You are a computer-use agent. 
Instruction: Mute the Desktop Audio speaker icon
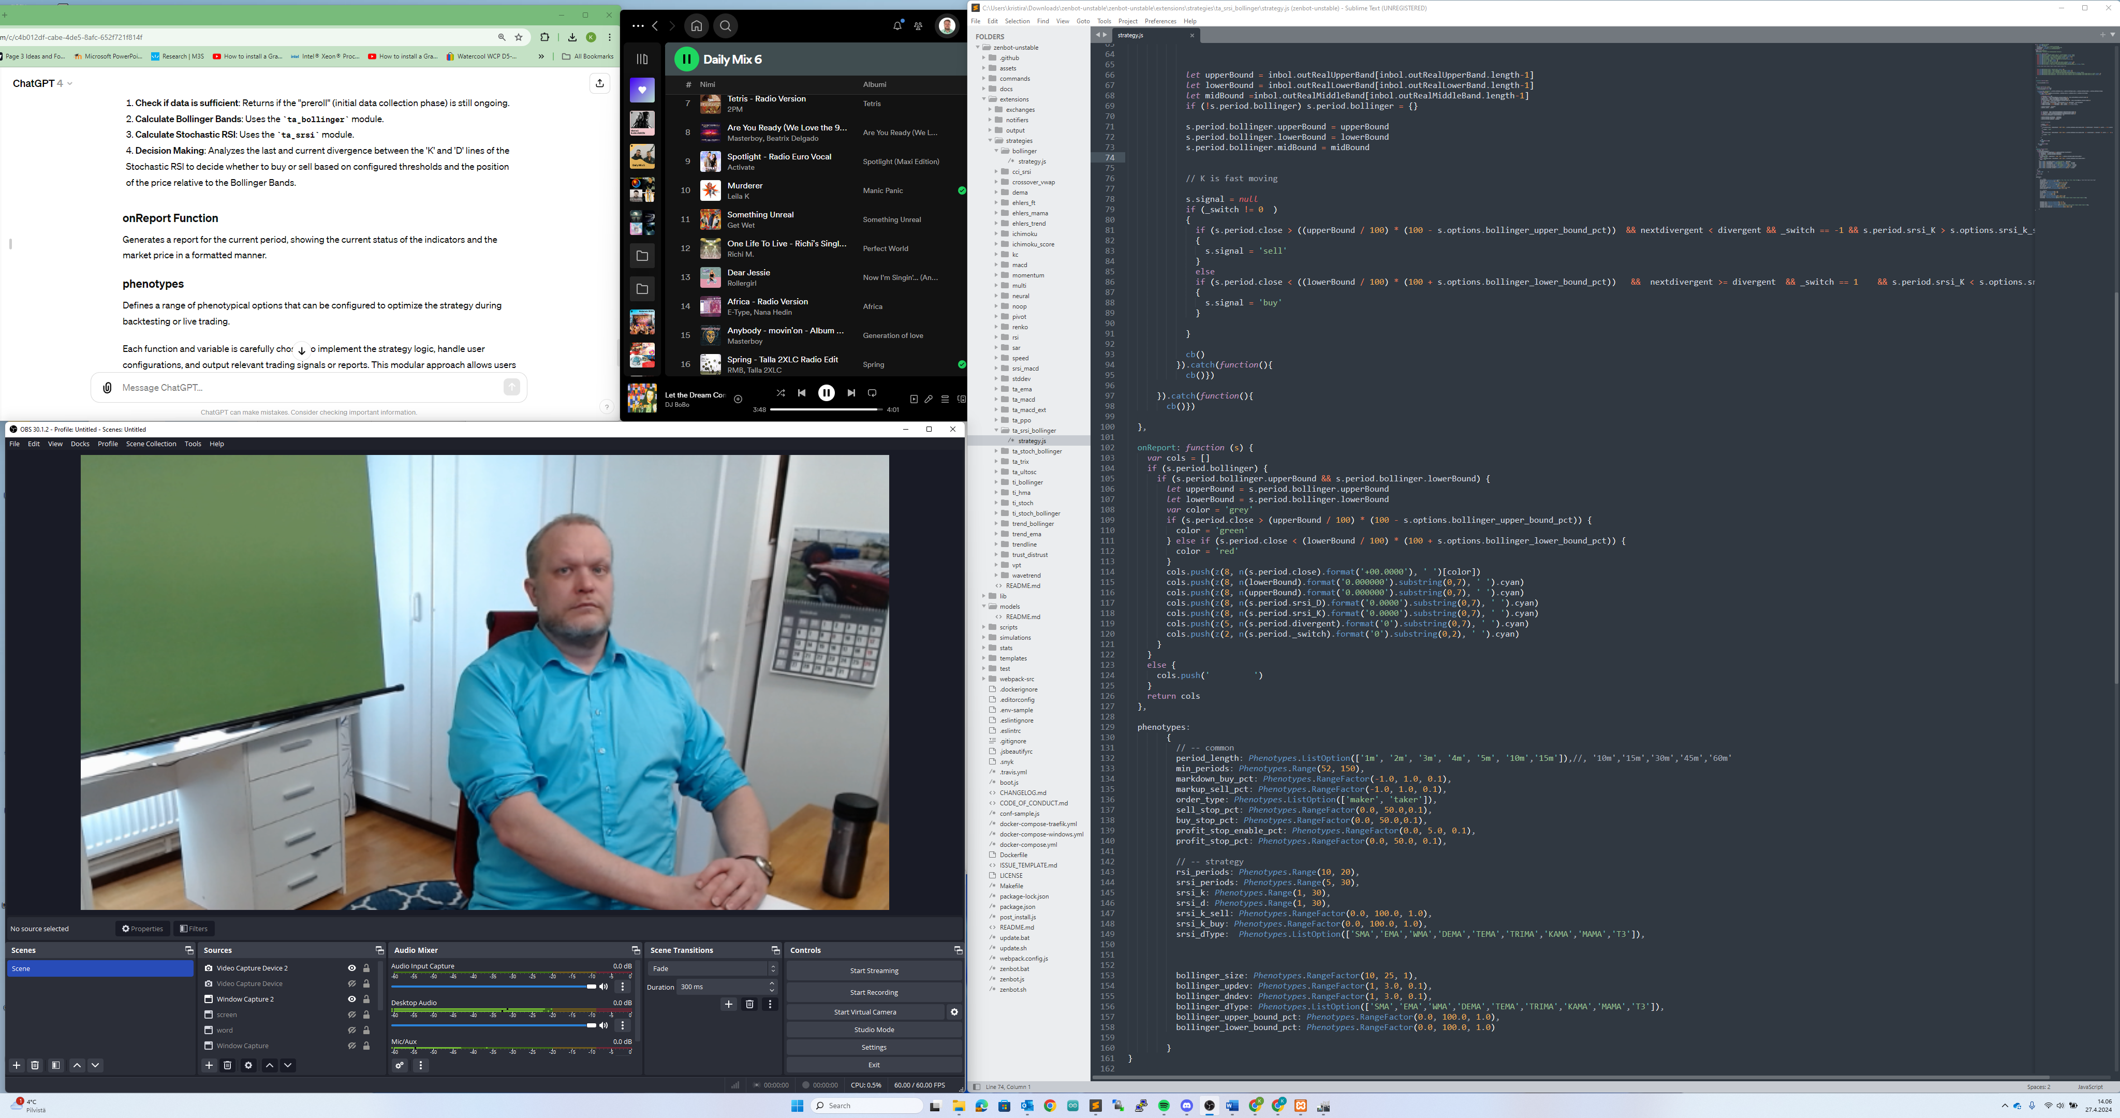pos(603,1025)
